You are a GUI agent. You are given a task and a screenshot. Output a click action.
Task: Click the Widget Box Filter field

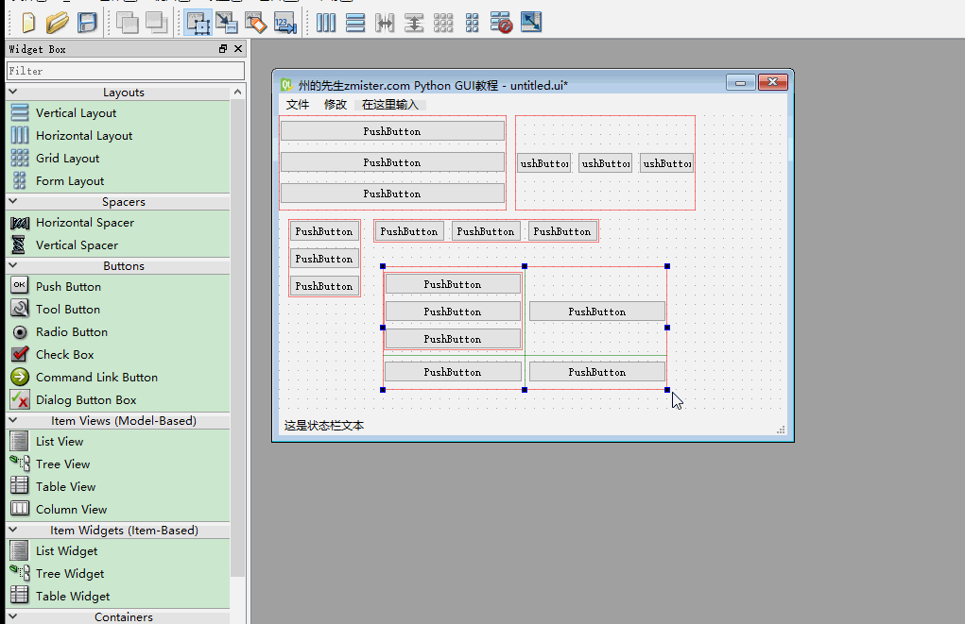[125, 71]
